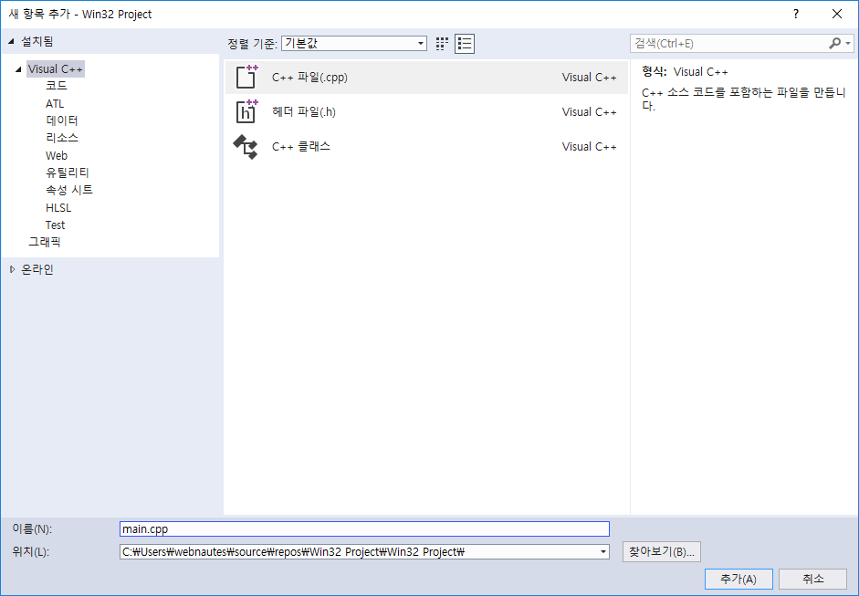The height and width of the screenshot is (596, 859).
Task: Select the C++ 클래스 template icon
Action: 246,147
